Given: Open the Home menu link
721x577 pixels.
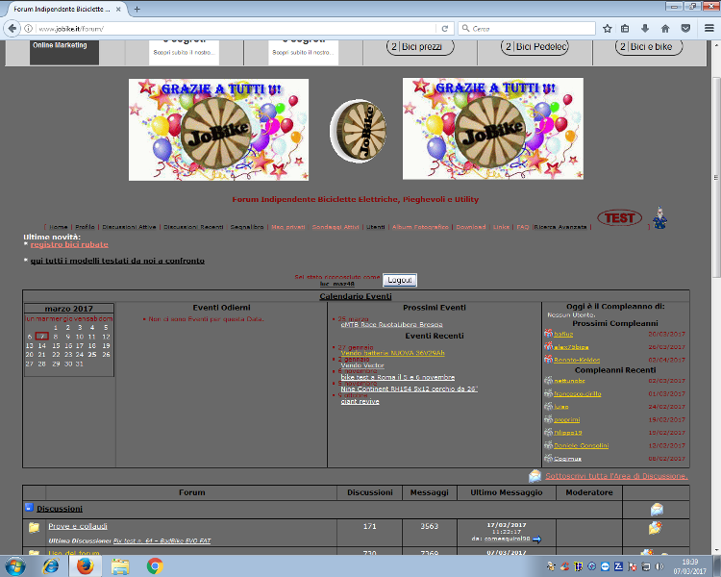Looking at the screenshot, I should 59,227.
